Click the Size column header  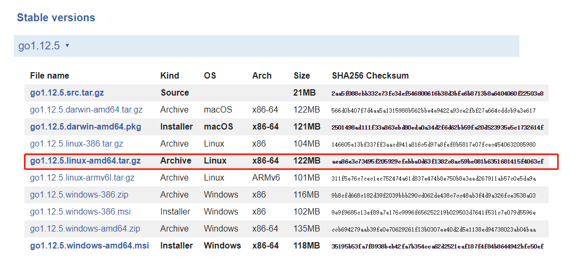click(x=301, y=75)
